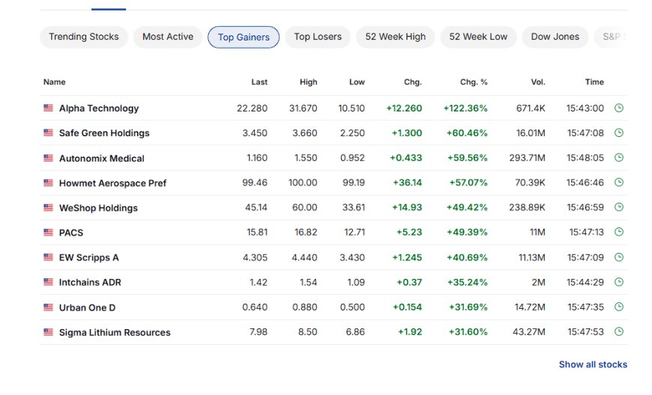
Task: Click the 99.46 last price value
Action: coord(255,183)
